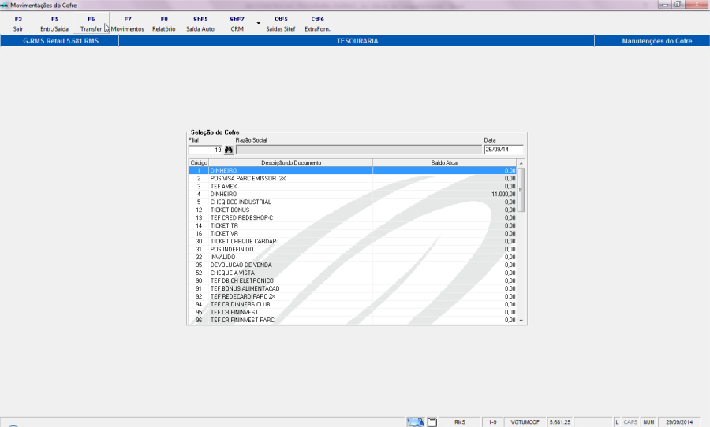The width and height of the screenshot is (710, 427).
Task: Select TEF CR FININVEST PARC row
Action: pos(353,320)
